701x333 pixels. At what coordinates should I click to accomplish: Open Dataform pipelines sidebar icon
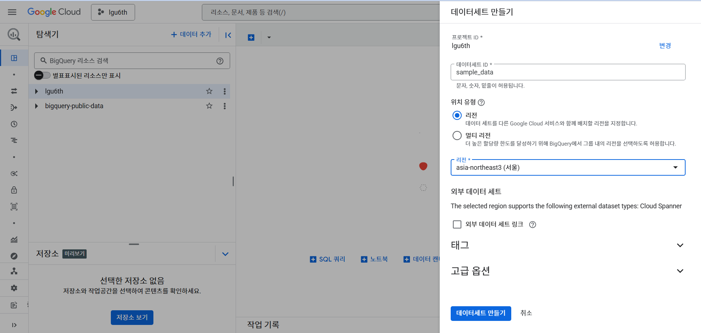click(14, 107)
